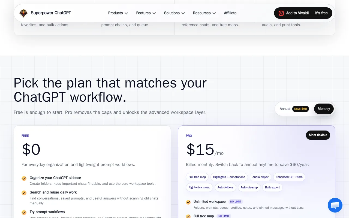Click the FREE plan label

click(25, 136)
